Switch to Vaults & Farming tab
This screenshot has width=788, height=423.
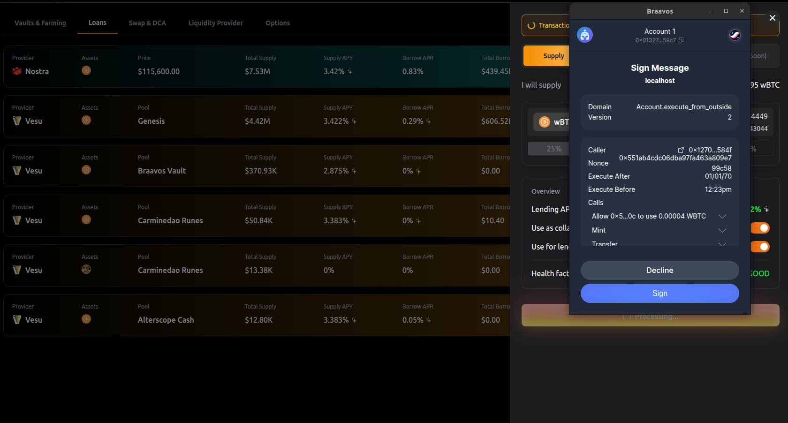(x=40, y=23)
